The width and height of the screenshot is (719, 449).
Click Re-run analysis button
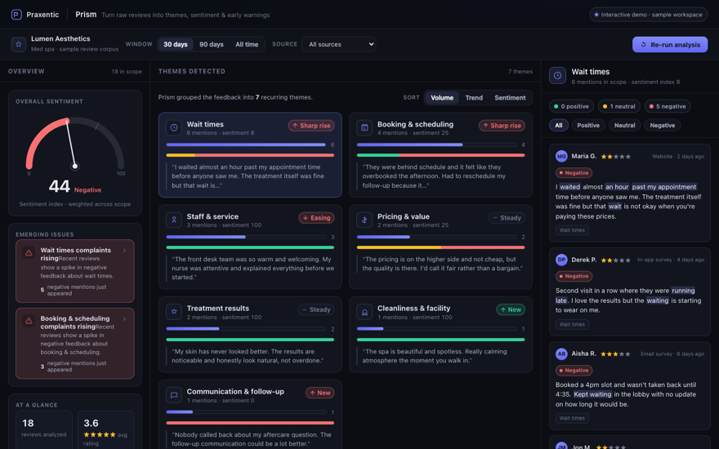670,44
